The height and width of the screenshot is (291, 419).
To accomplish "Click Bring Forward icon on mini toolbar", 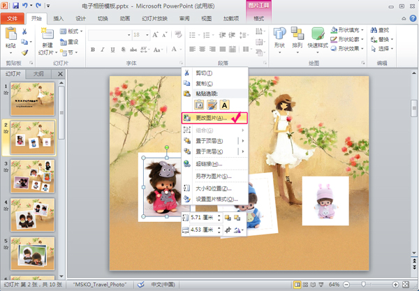I will pos(228,218).
